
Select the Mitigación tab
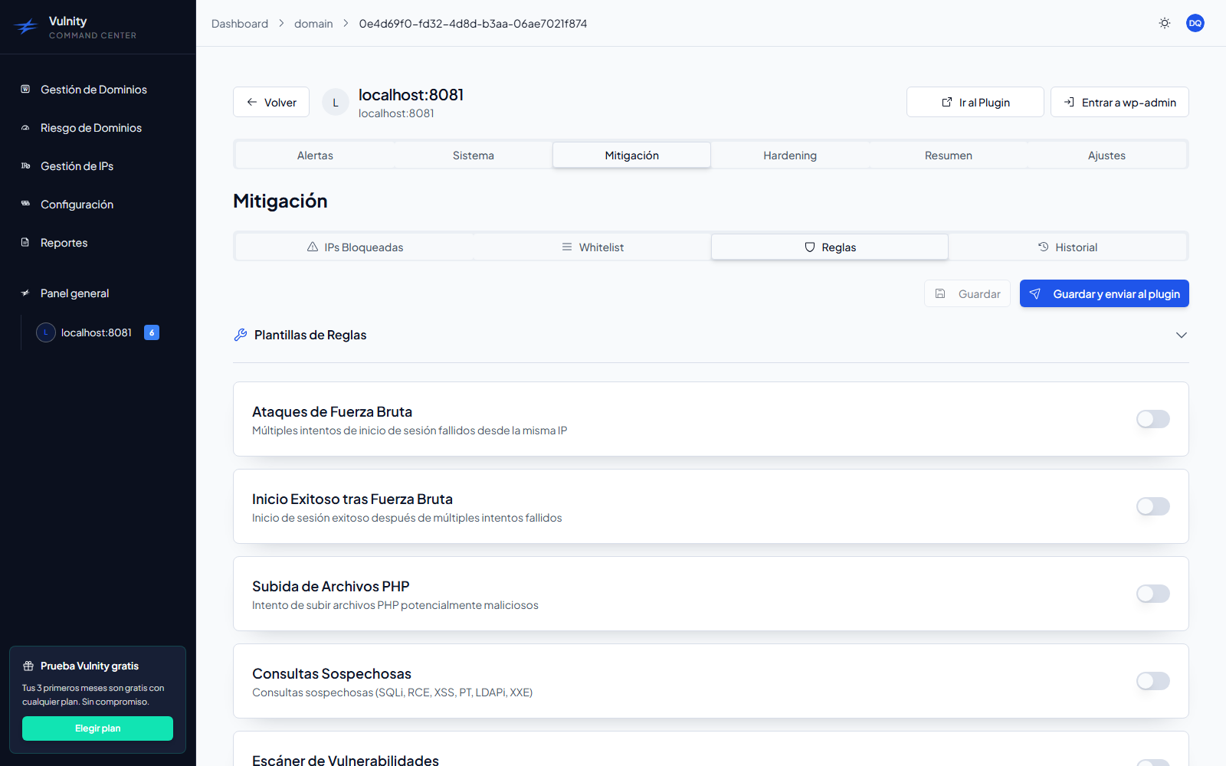[x=631, y=155]
